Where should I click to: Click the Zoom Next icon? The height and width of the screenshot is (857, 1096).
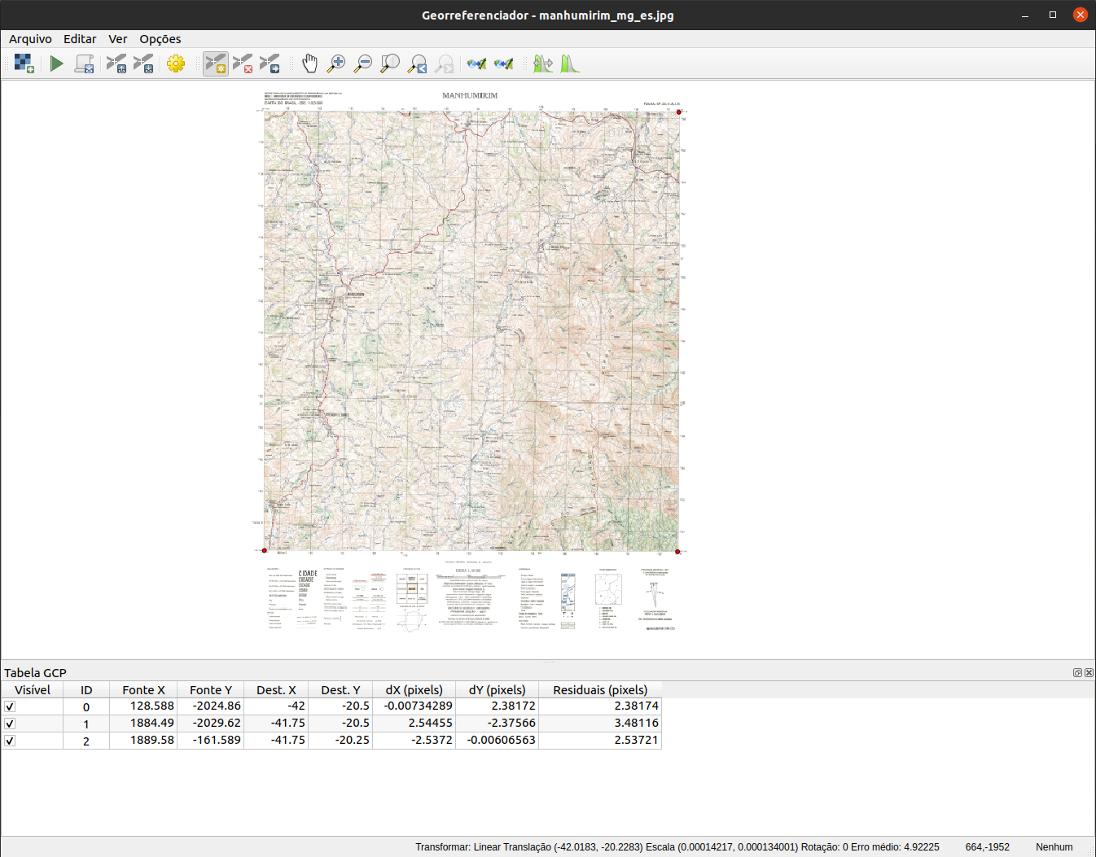445,63
